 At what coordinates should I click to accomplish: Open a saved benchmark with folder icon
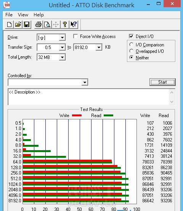coord(18,25)
